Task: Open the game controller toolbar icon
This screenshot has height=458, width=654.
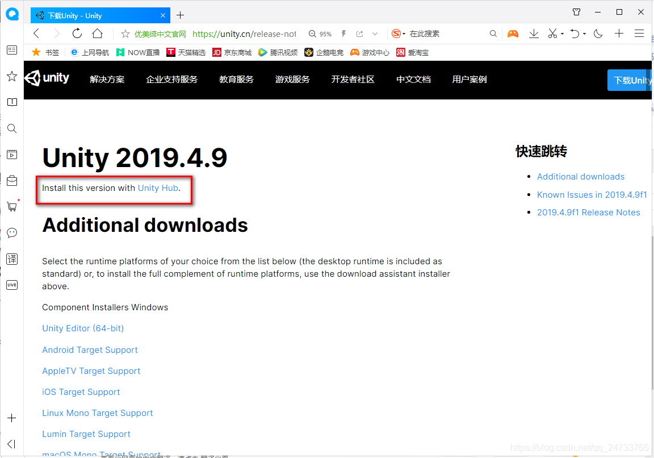Action: click(513, 34)
